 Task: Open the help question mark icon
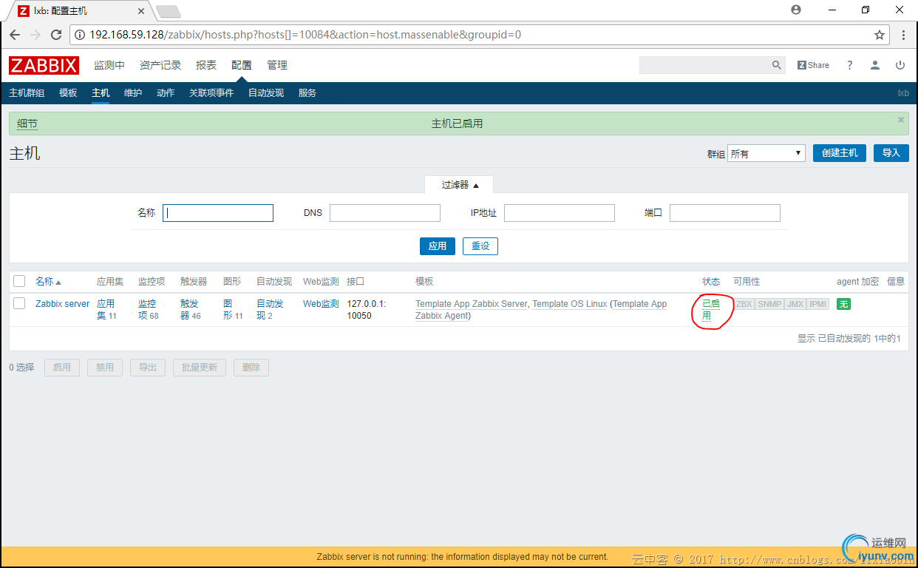[x=850, y=65]
